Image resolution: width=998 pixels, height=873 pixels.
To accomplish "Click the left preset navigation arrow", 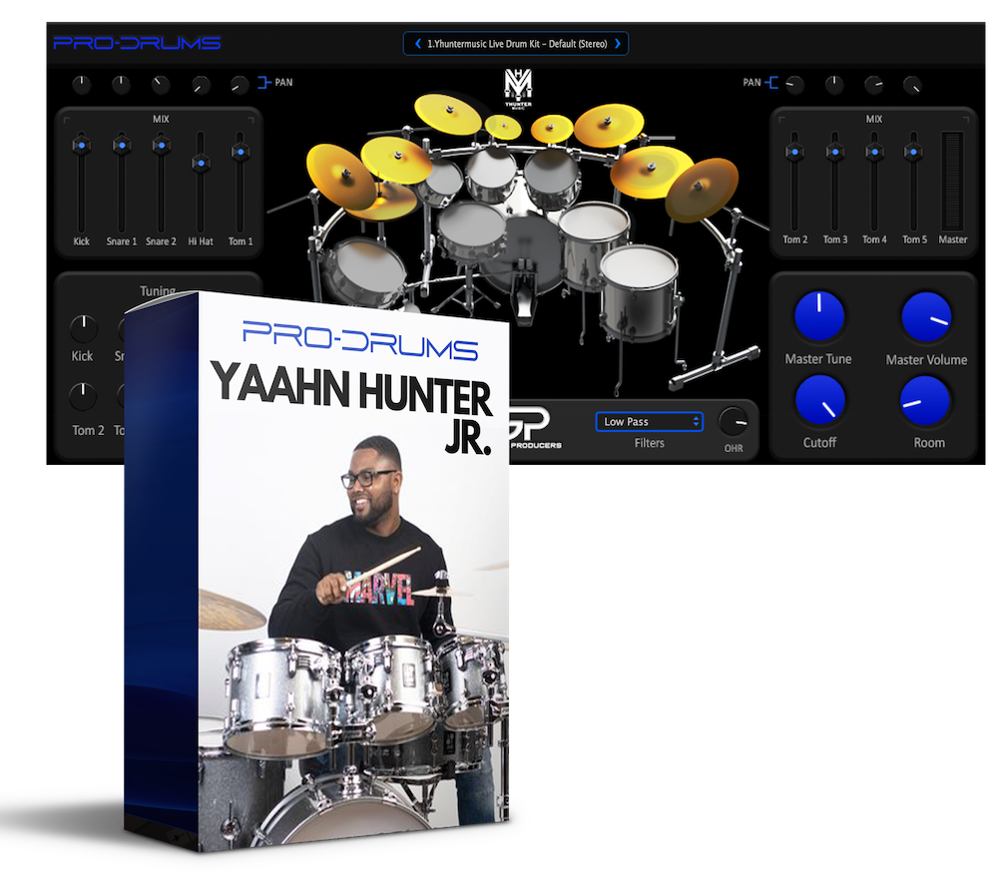I will point(418,43).
